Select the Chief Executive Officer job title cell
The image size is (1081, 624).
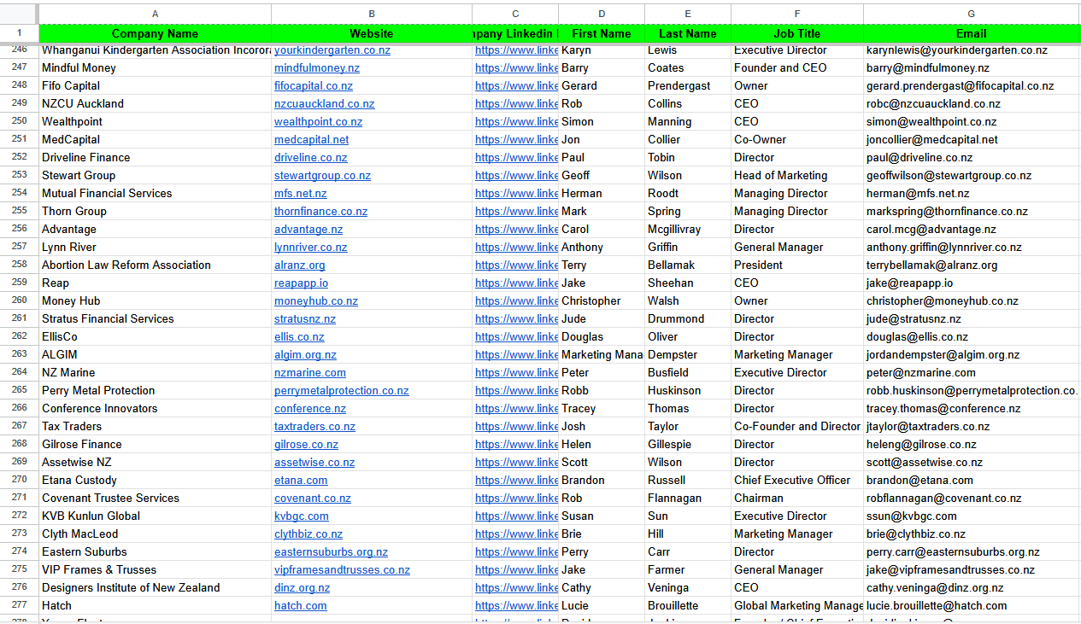pyautogui.click(x=797, y=481)
